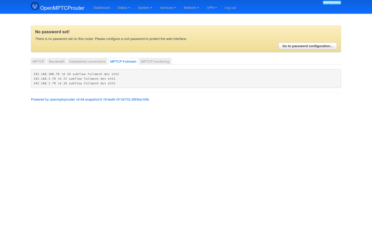Open the Bandwidth tab

(57, 61)
